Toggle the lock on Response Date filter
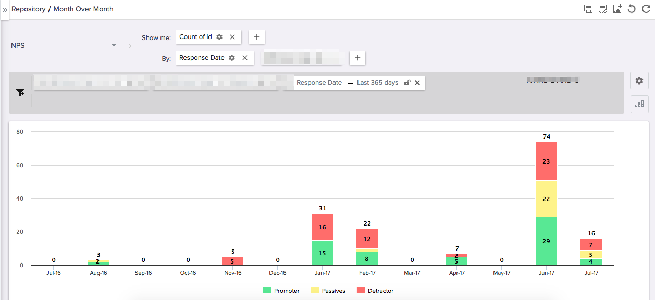 pos(407,83)
